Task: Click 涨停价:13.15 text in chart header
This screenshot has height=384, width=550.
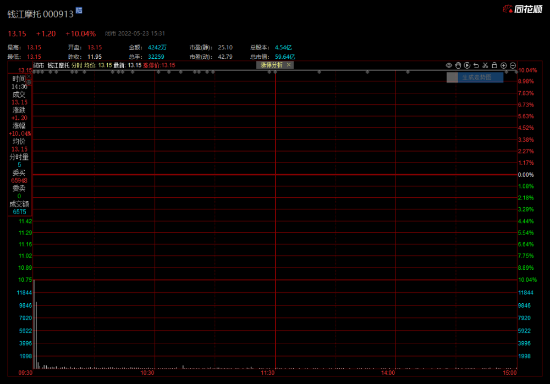Action: [159, 65]
